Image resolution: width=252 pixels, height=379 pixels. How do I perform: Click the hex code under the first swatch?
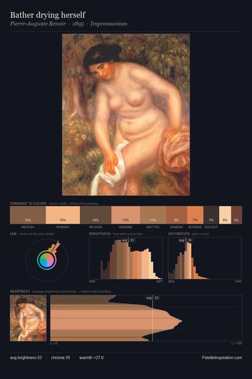click(28, 227)
